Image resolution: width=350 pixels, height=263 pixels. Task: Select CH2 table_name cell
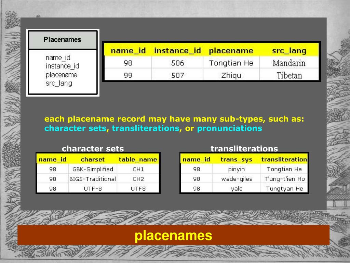click(138, 179)
